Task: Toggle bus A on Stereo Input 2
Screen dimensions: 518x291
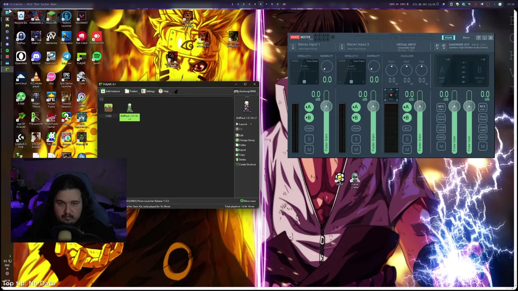Action: pyautogui.click(x=356, y=107)
